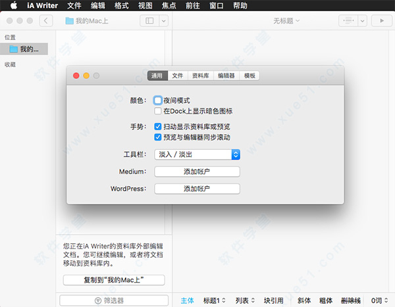
Task: Open the 0词 word count dropdown
Action: 379,300
